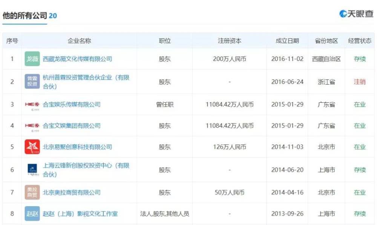Click the 200万人民币 capital cell
Screen dimensions: 377x225
(x=230, y=59)
